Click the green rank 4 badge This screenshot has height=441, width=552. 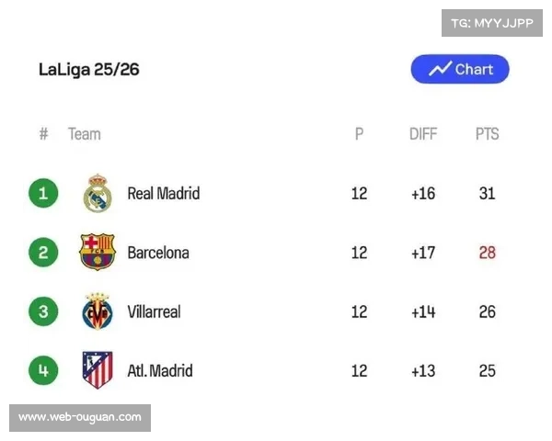pos(42,370)
